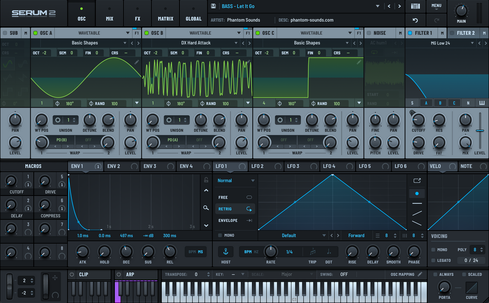This screenshot has height=303, width=489.
Task: Click the SWING OFF value
Action: click(344, 274)
